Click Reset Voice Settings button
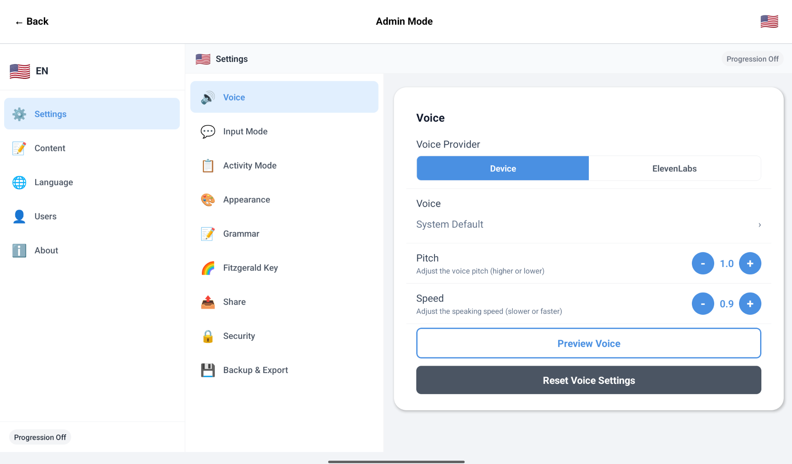The height and width of the screenshot is (464, 792). (x=588, y=380)
